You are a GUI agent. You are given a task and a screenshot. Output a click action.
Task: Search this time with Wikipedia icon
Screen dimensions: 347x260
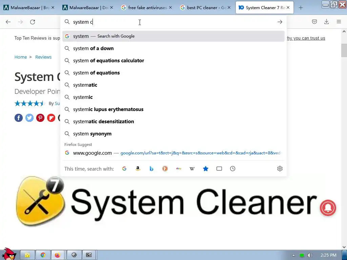(192, 169)
